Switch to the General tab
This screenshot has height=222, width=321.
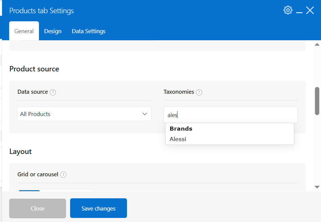point(24,31)
